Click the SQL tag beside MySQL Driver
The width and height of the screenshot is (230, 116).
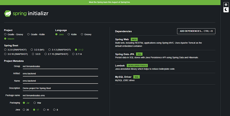(136, 77)
